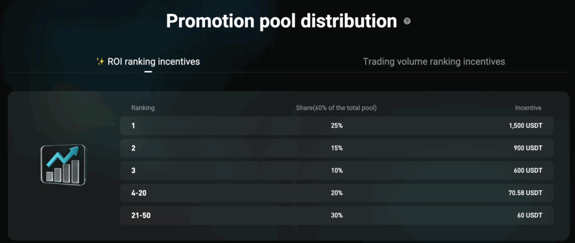Screen dimensions: 575x243
Task: Click the help question mark icon beside the title
Action: coord(407,21)
